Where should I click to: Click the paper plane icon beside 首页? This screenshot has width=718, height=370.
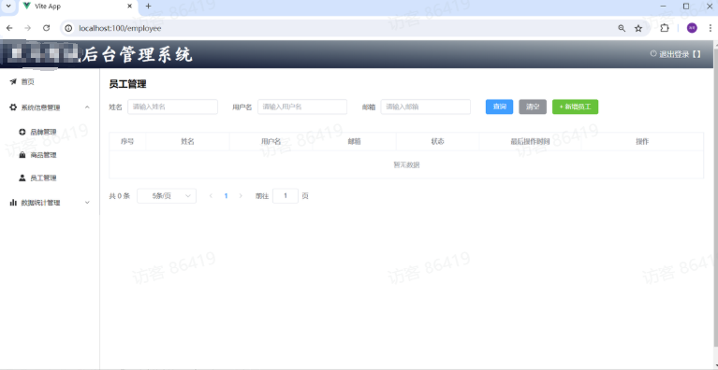(x=13, y=82)
